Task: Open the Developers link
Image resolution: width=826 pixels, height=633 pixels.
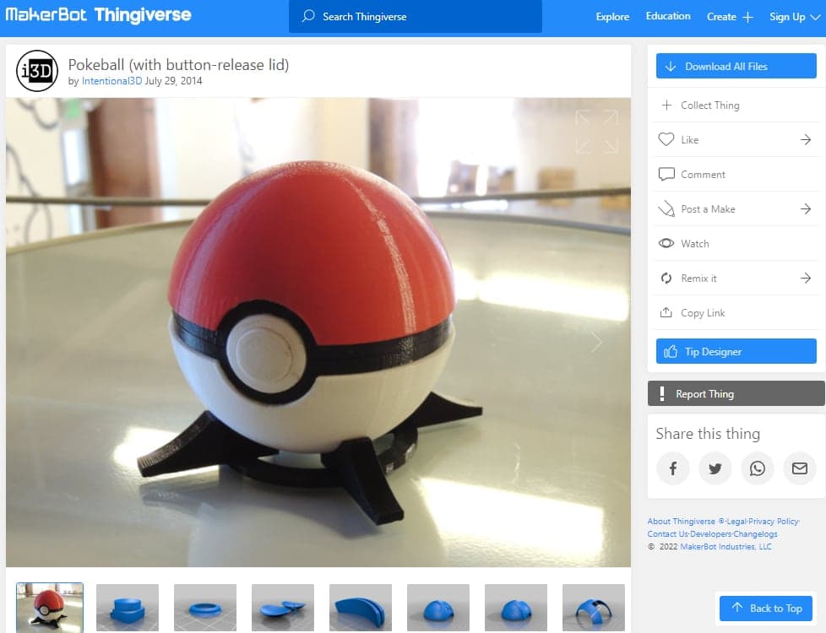Action: 711,533
